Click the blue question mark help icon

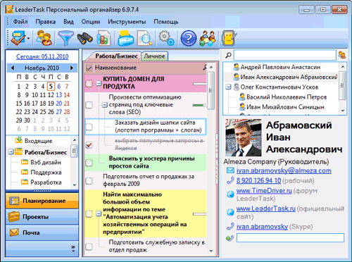coord(188,38)
